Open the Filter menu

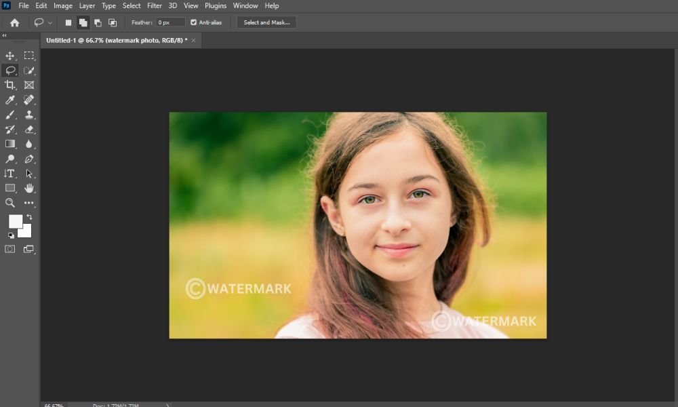coord(155,5)
